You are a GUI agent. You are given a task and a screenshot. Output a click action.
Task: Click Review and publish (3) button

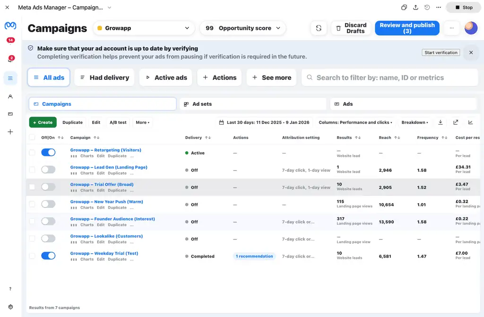pos(407,28)
